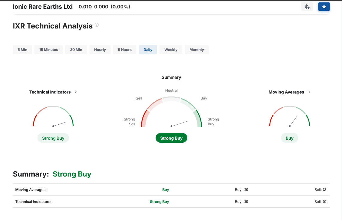Open the Moving Averages heading link

tap(286, 92)
